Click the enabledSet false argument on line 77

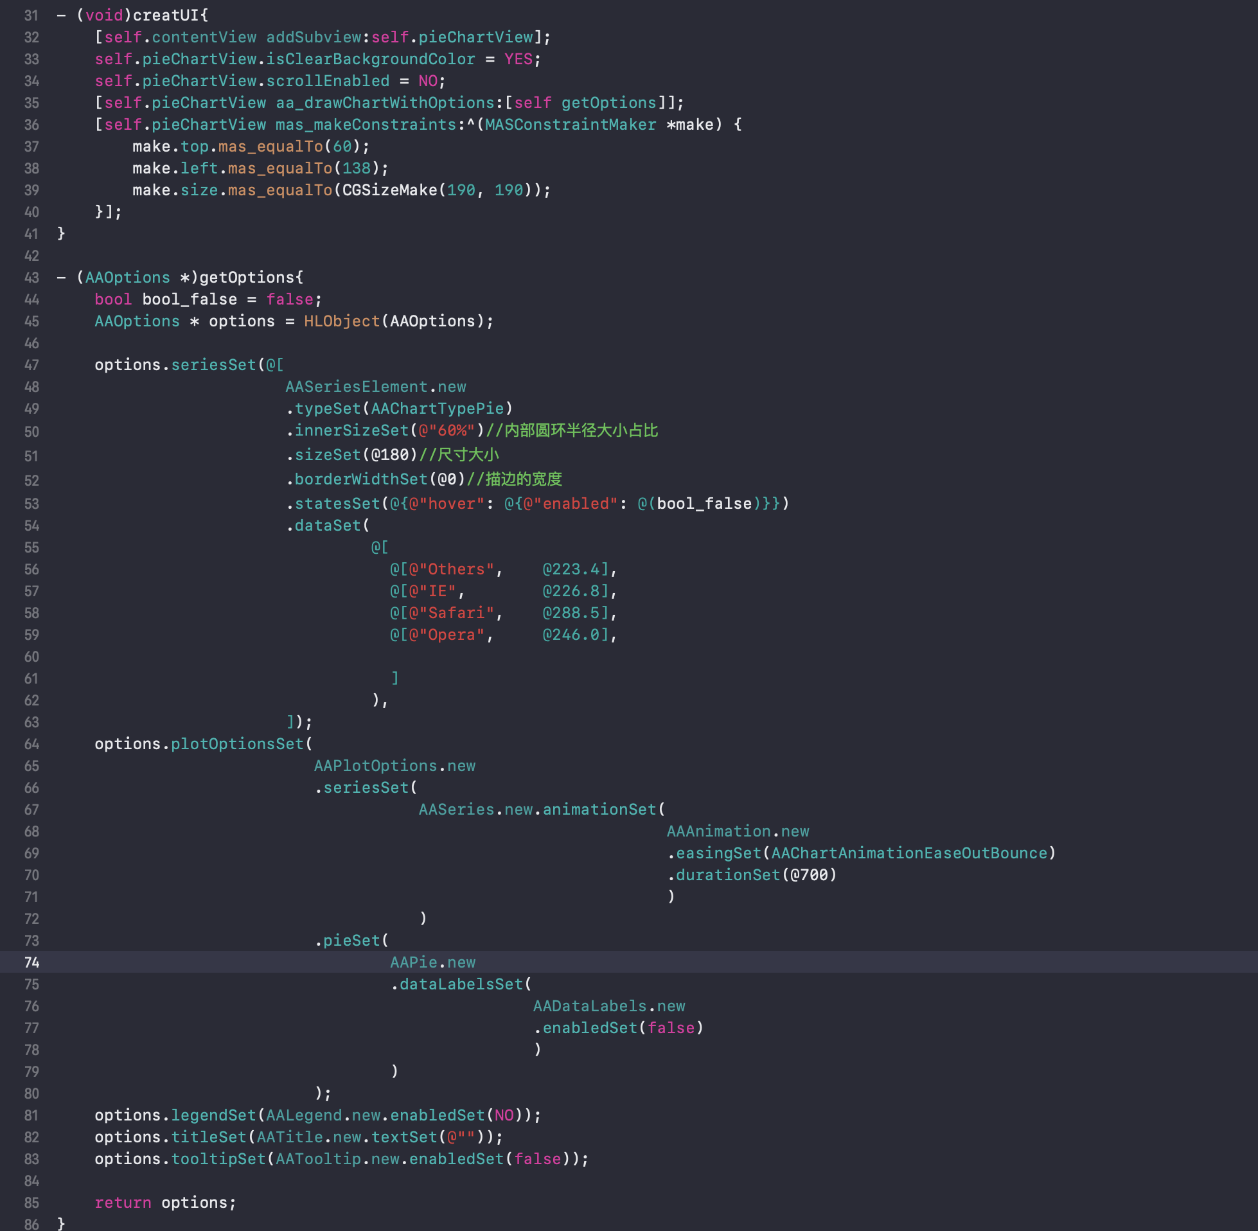(x=671, y=1027)
